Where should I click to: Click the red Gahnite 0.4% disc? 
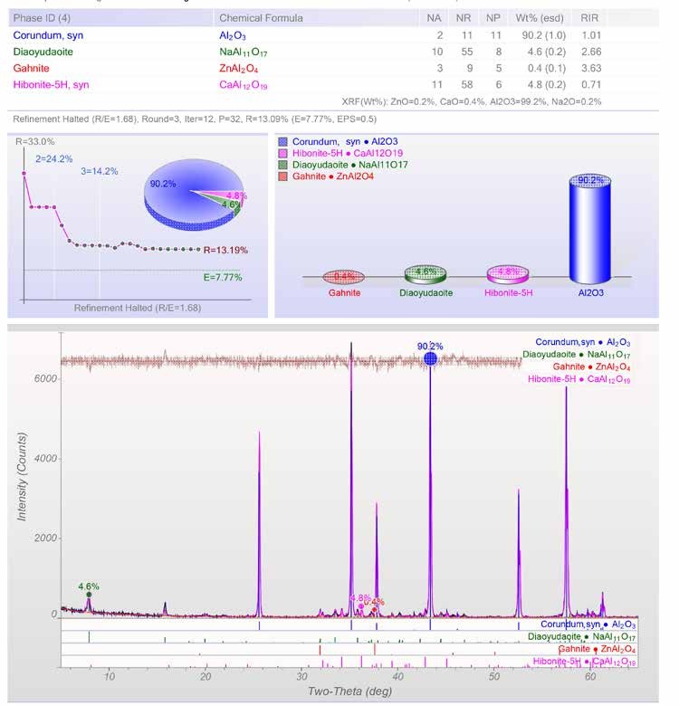point(344,277)
